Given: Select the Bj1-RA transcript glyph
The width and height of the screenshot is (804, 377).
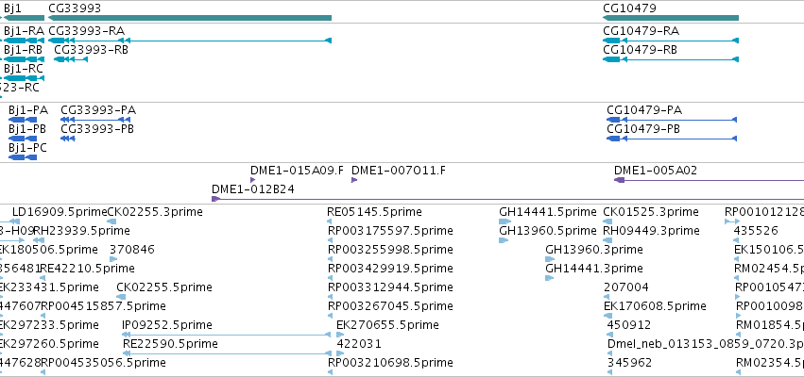Looking at the screenshot, I should (x=25, y=41).
